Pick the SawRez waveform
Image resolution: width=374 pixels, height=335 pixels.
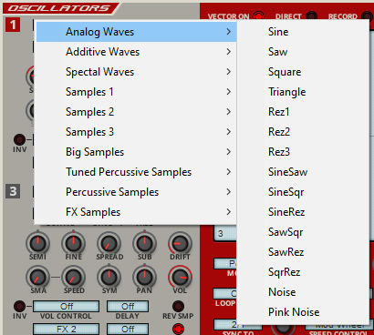coord(303,252)
